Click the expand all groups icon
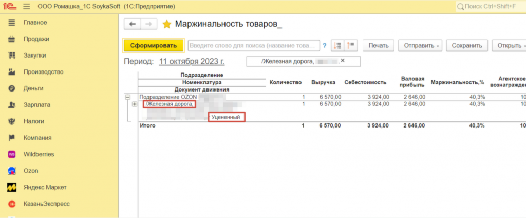Screen dimensions: 526x218 coord(337,45)
